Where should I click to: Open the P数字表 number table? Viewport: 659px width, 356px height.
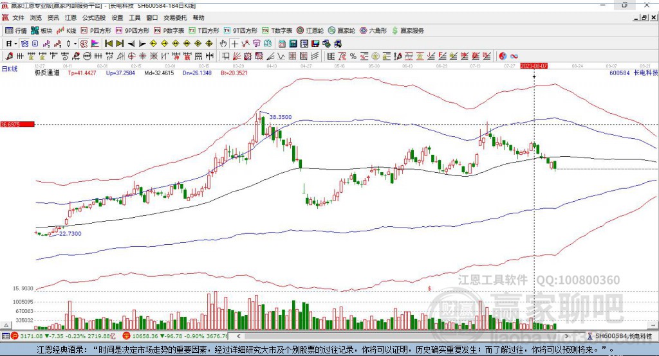coord(169,31)
